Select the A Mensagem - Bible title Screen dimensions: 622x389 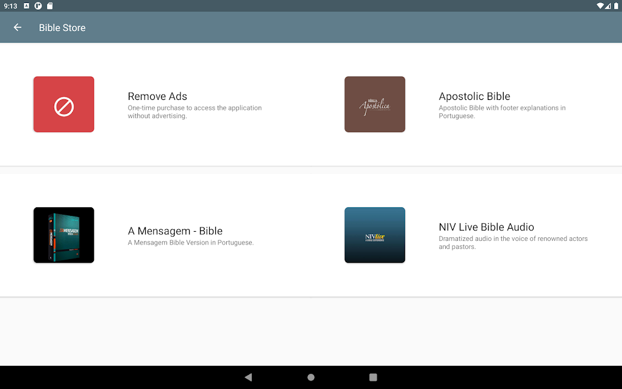click(x=175, y=231)
